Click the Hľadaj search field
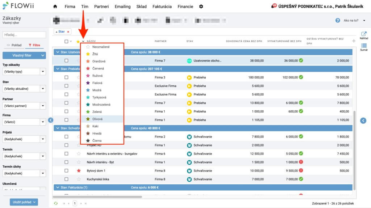This screenshot has width=371, height=208. pos(24,35)
